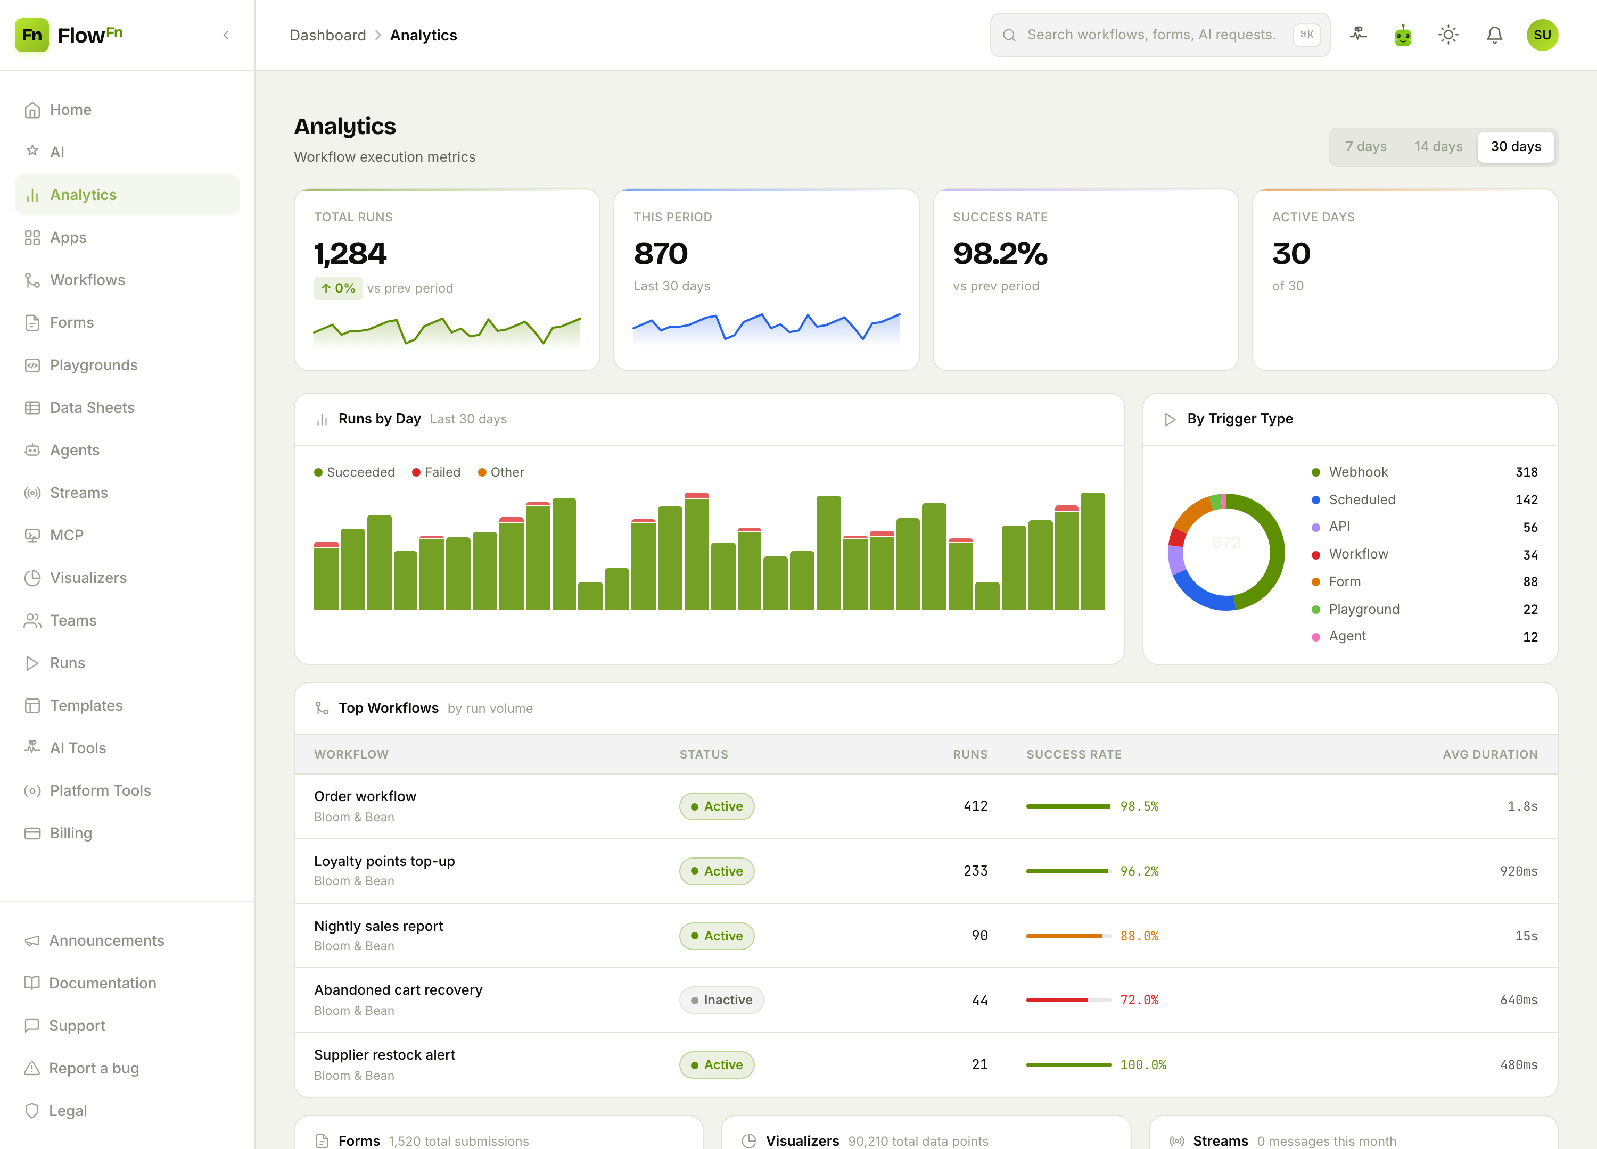Open the MCP monitor icon
Viewport: 1597px width, 1149px height.
click(32, 536)
